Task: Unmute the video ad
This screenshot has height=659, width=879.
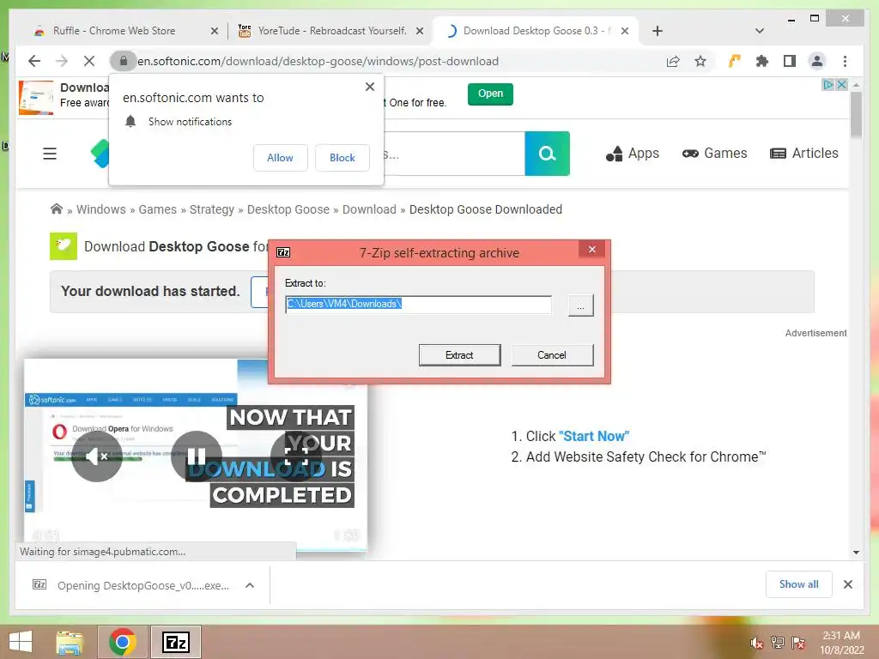Action: coord(97,456)
